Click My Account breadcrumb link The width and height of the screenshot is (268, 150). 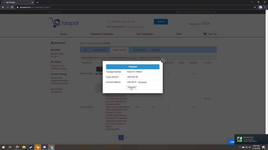(92, 43)
